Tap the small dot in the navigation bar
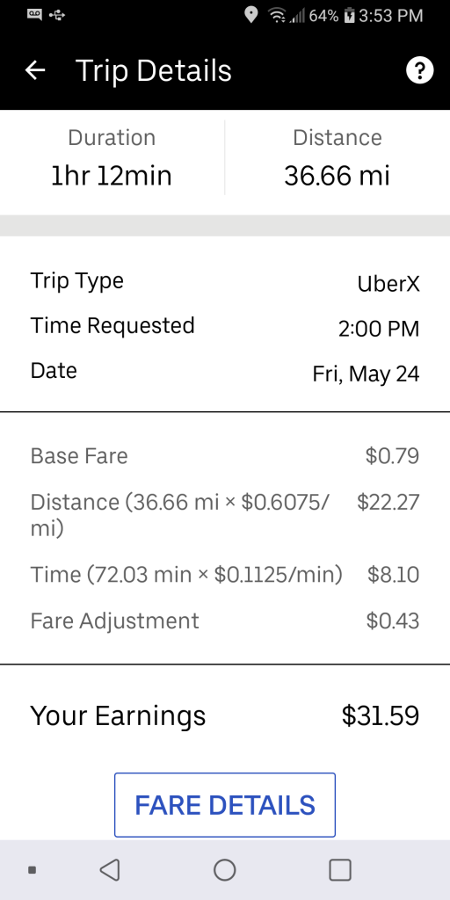This screenshot has width=450, height=900. click(x=33, y=869)
